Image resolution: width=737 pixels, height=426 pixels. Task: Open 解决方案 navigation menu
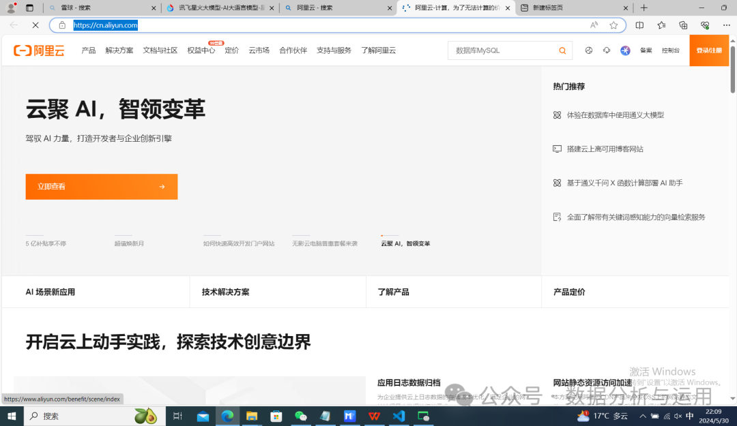click(x=119, y=50)
